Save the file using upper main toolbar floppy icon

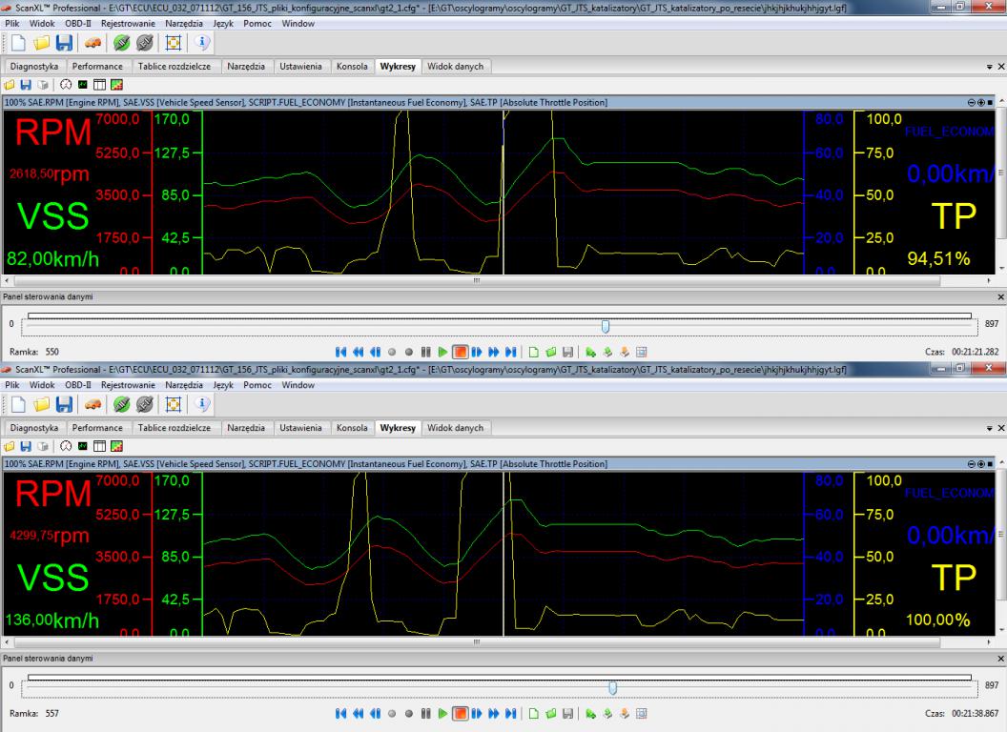(64, 44)
